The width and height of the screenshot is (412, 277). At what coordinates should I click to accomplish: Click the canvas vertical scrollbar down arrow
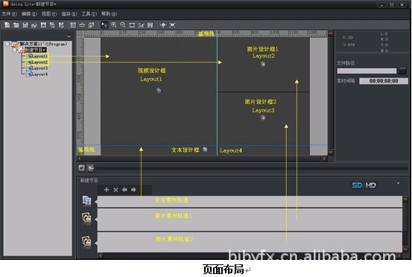[331, 153]
